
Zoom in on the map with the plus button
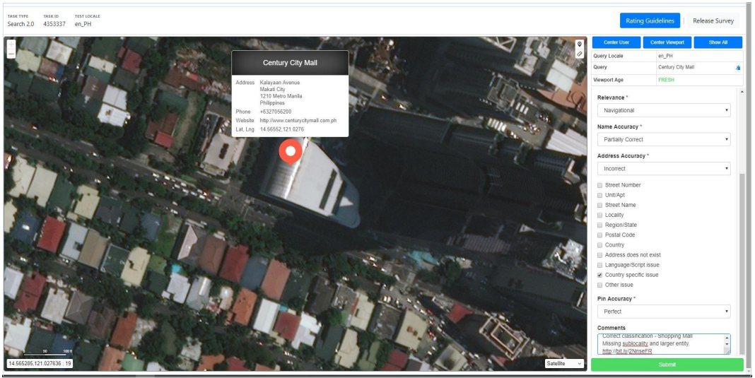(11, 45)
